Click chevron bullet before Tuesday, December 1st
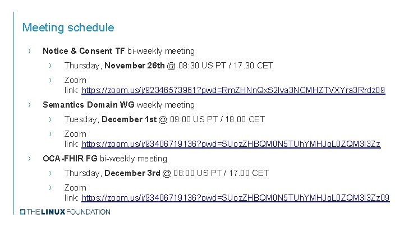 (50, 119)
